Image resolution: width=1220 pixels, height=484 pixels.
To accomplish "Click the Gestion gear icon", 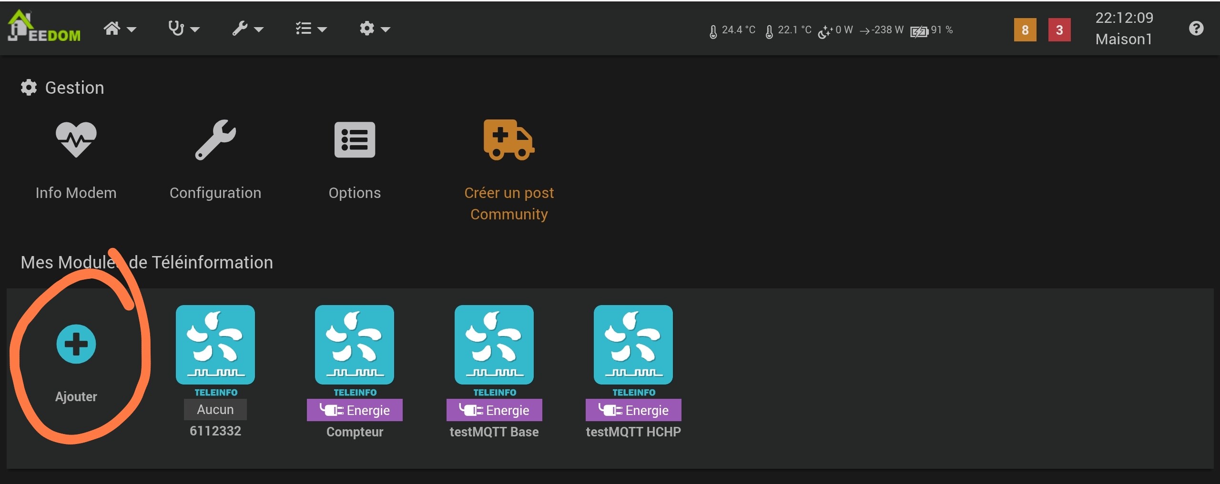I will pyautogui.click(x=29, y=88).
